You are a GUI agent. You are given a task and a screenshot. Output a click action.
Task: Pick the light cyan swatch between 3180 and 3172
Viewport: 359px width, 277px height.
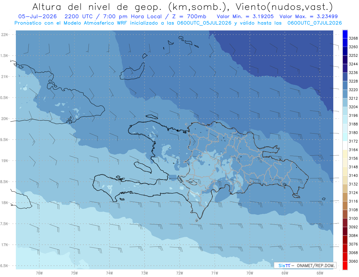[x=345, y=137]
